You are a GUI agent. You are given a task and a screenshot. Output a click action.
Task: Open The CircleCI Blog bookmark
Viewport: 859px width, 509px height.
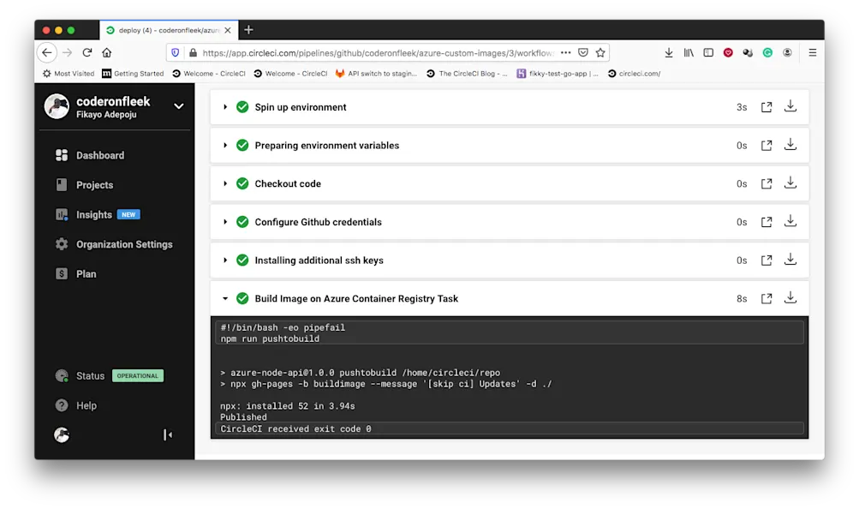tap(468, 74)
